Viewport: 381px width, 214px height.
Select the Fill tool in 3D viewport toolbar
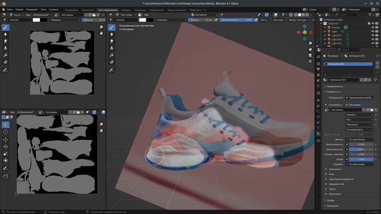tap(111, 55)
